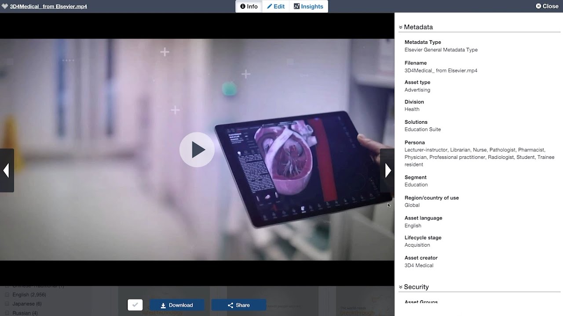Click the heart favorite icon beside filename
The height and width of the screenshot is (316, 563).
click(5, 6)
